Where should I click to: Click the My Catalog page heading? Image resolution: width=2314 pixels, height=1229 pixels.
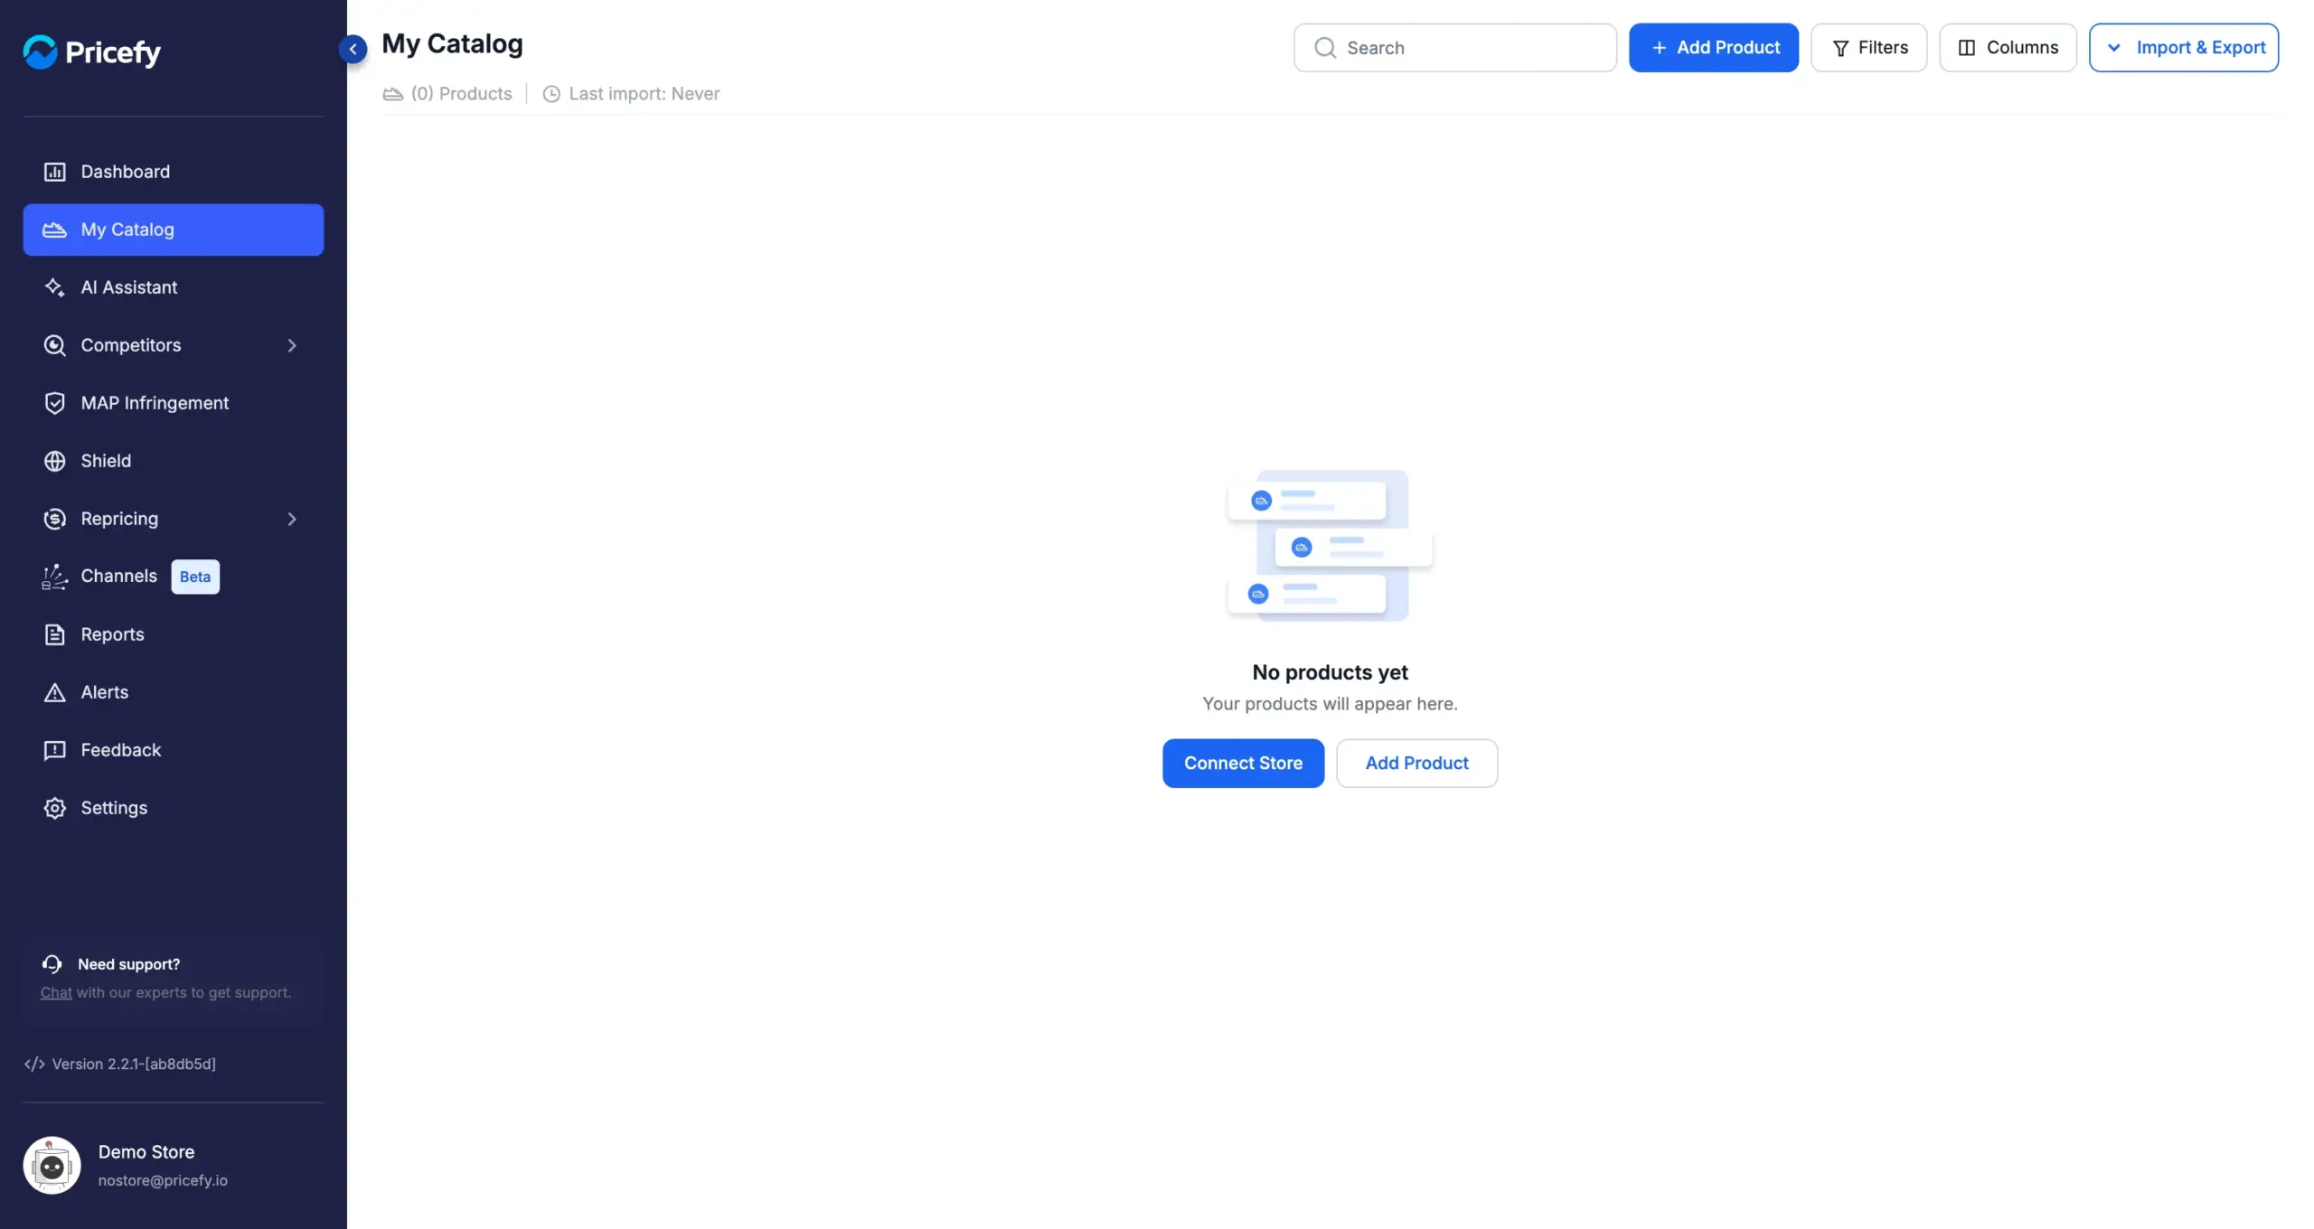coord(452,44)
